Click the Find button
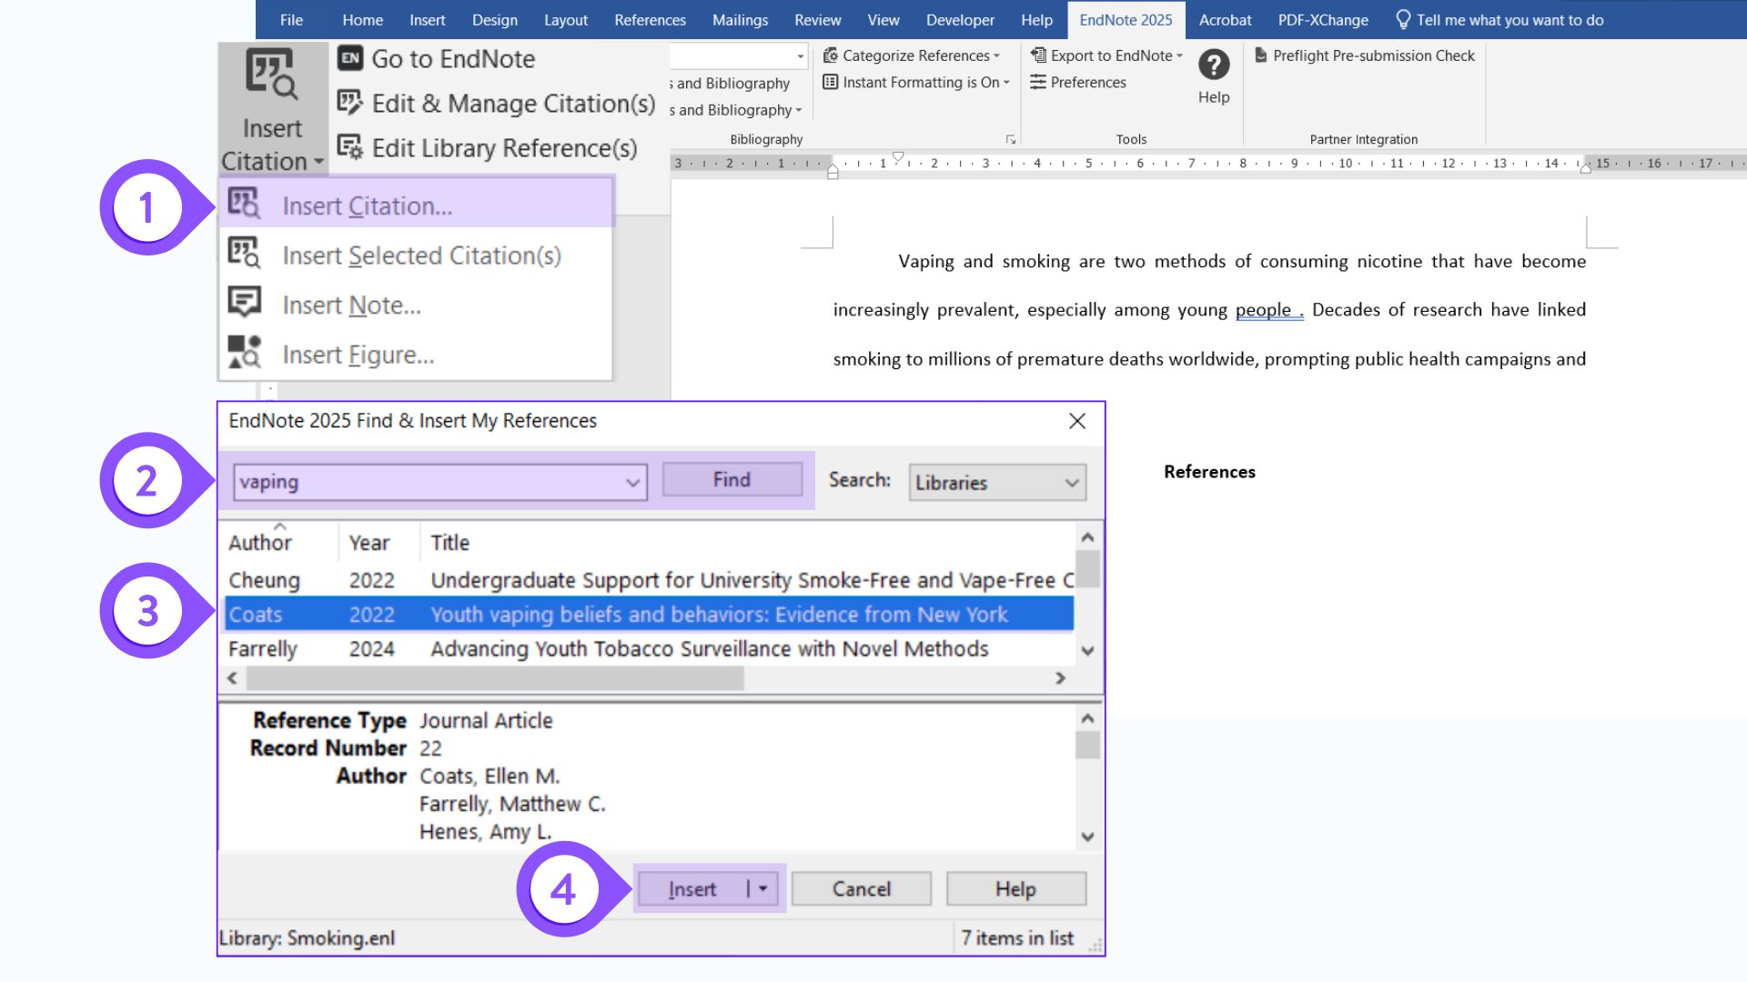Screen dimensions: 1747x982 (732, 479)
